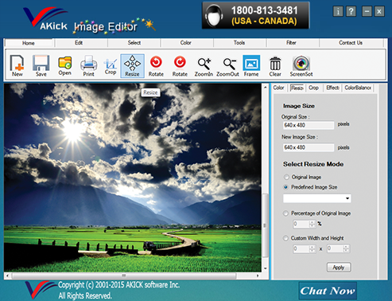Viewport: 392px width, 301px height.
Task: Activate the Resize tool in toolbar
Action: coord(132,66)
